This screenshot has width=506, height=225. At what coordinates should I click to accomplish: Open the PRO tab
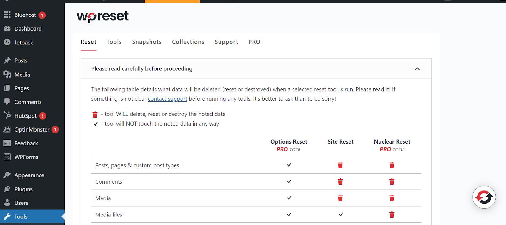pyautogui.click(x=254, y=42)
